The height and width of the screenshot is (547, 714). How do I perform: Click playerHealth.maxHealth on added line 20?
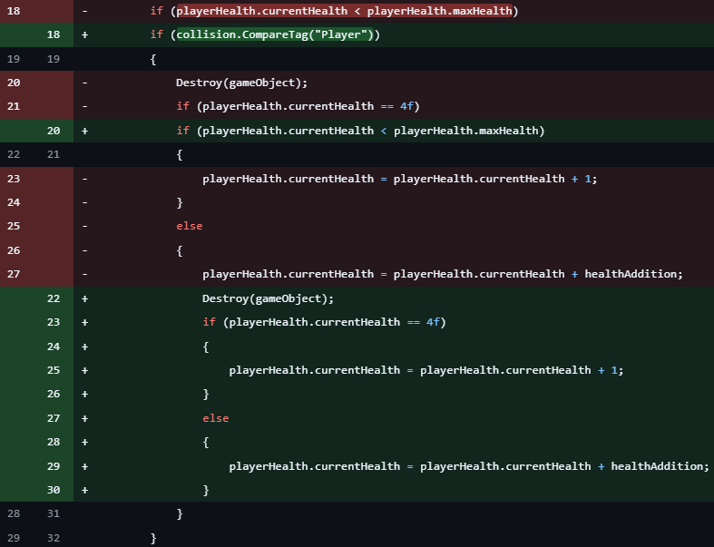(x=465, y=131)
